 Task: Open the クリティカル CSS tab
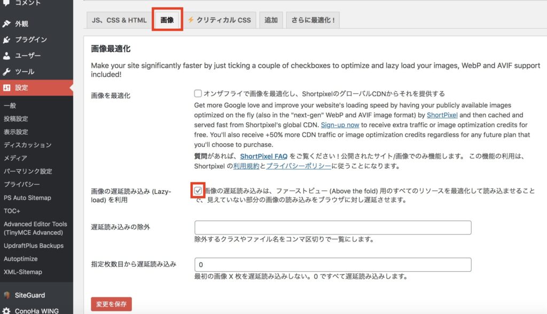click(x=219, y=20)
